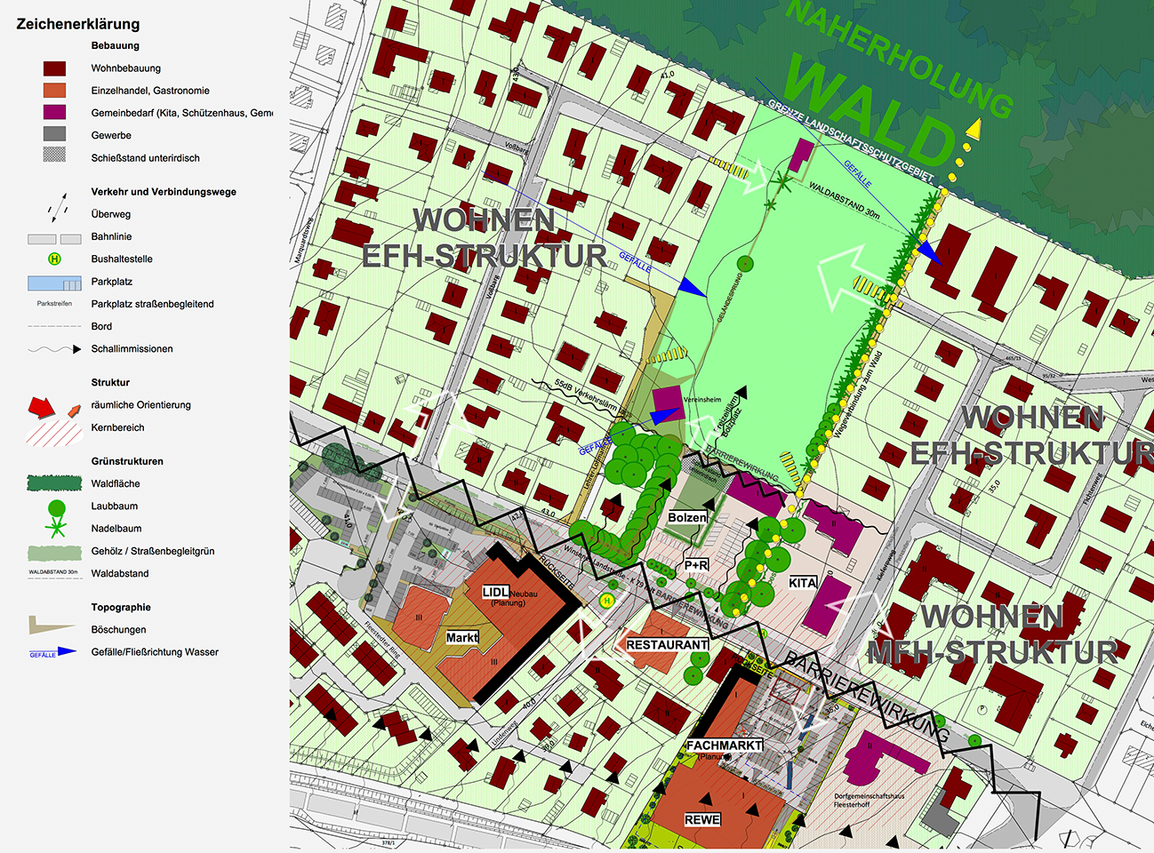Click the Schallimmissionen wavy line symbol
Image resolution: width=1154 pixels, height=853 pixels.
[x=54, y=349]
